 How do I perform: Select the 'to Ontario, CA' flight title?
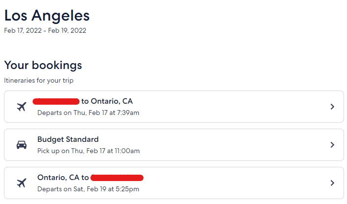tap(107, 101)
